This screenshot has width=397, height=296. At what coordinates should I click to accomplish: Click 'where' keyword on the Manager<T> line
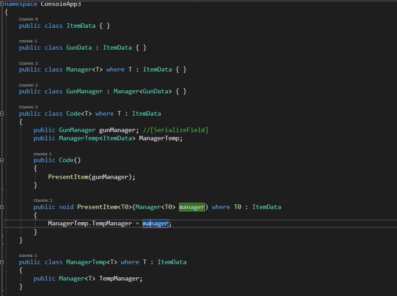[x=116, y=70]
